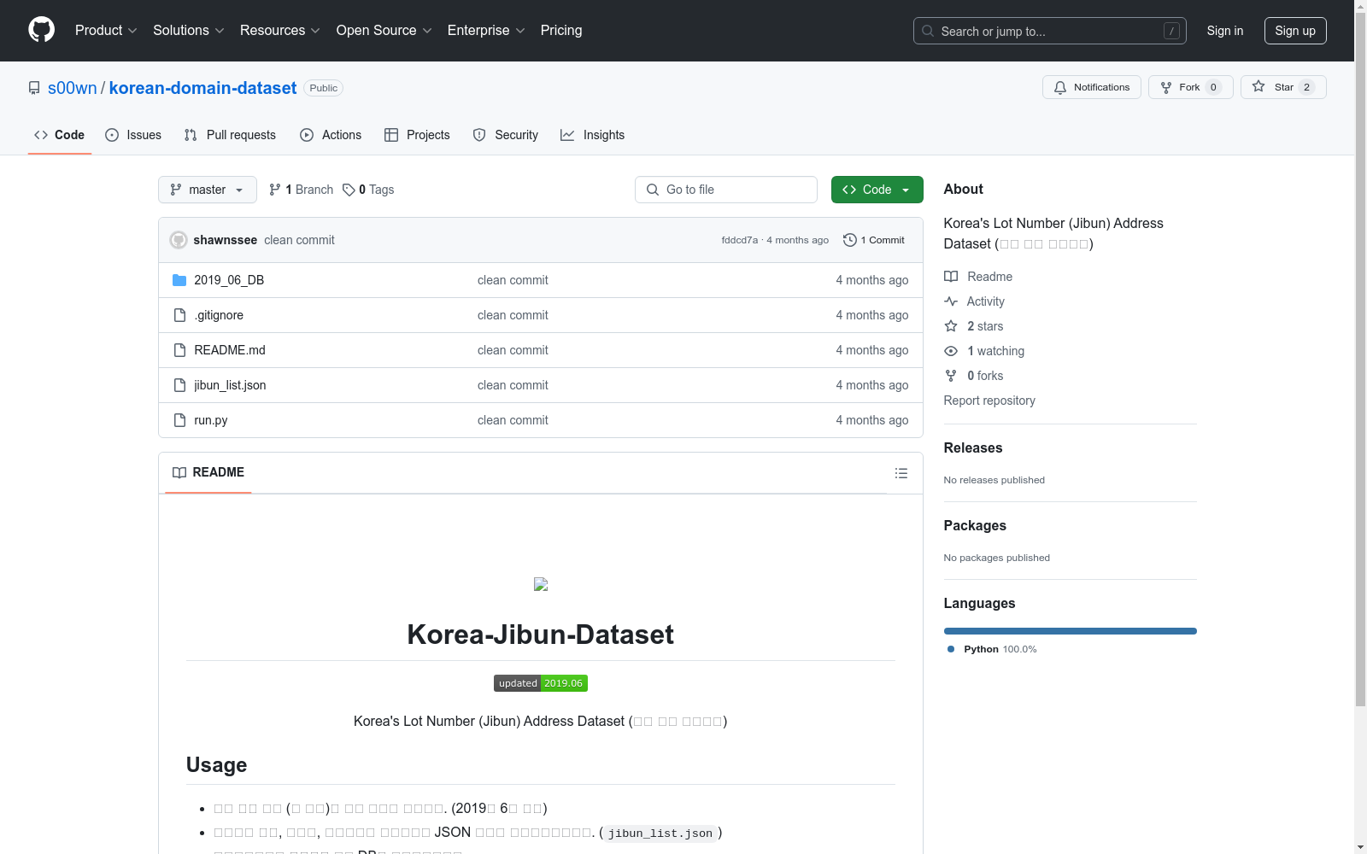This screenshot has width=1367, height=854.
Task: Expand the Enterprise menu
Action: pyautogui.click(x=486, y=31)
